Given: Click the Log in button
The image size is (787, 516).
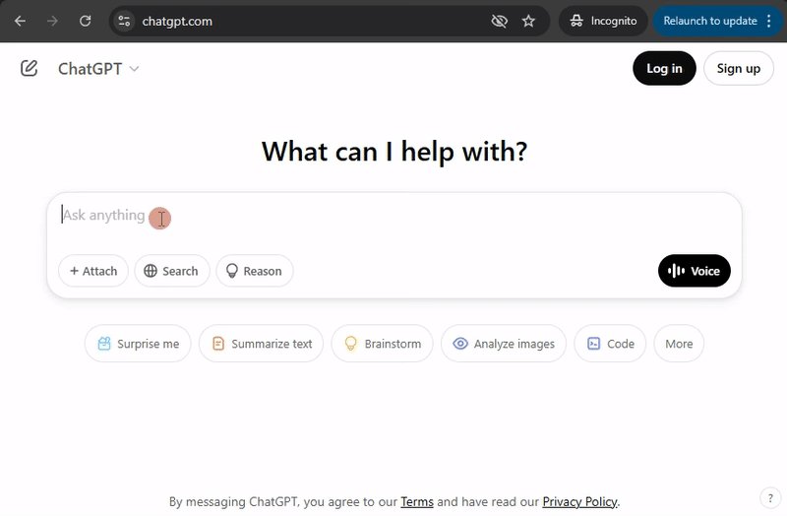Looking at the screenshot, I should pos(664,68).
